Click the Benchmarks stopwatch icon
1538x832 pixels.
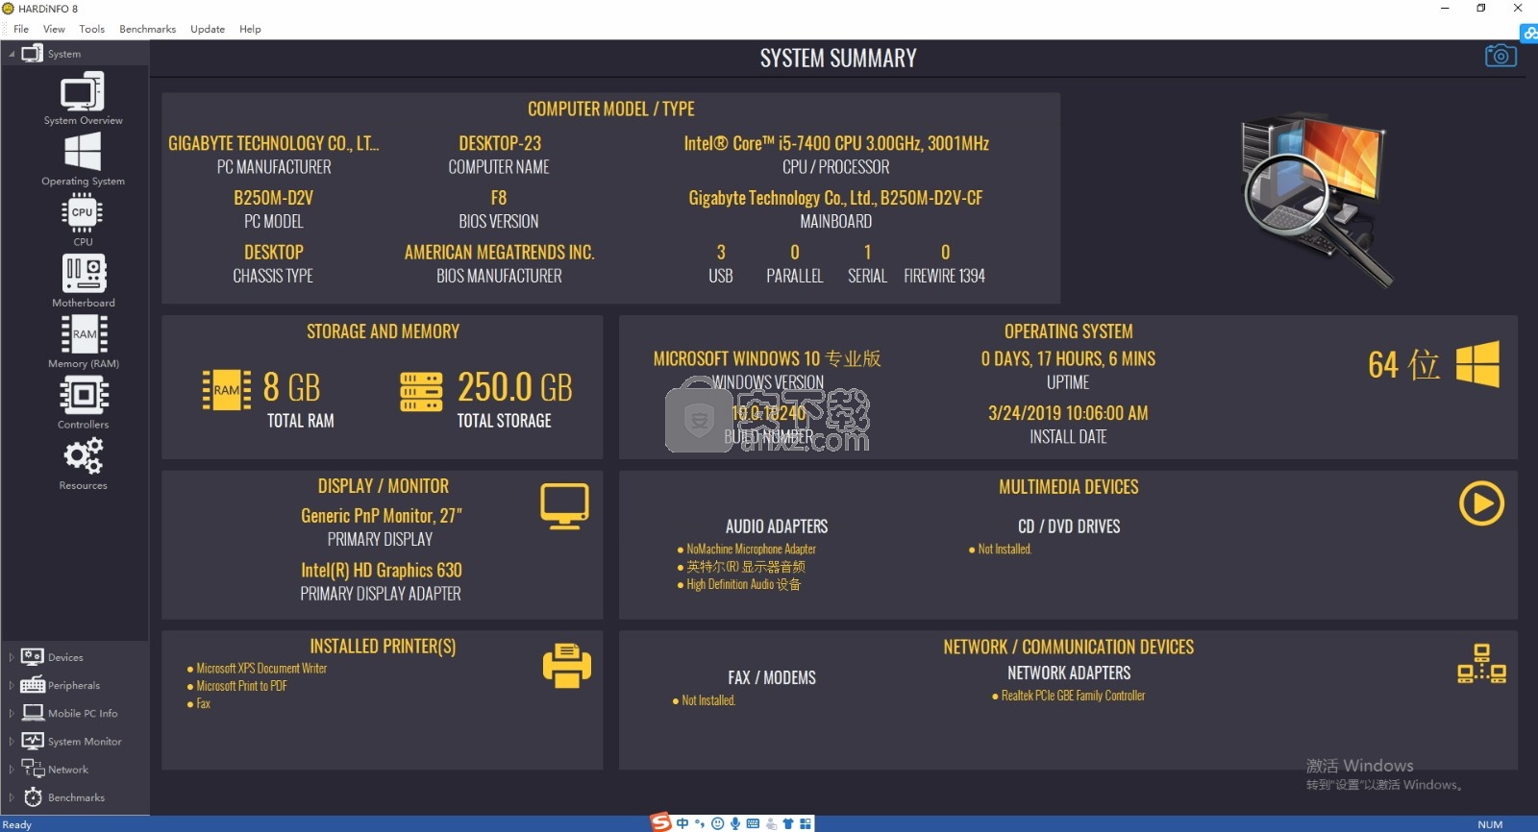pos(33,797)
